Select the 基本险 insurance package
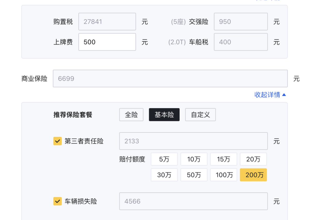Image resolution: width=310 pixels, height=220 pixels. (164, 115)
